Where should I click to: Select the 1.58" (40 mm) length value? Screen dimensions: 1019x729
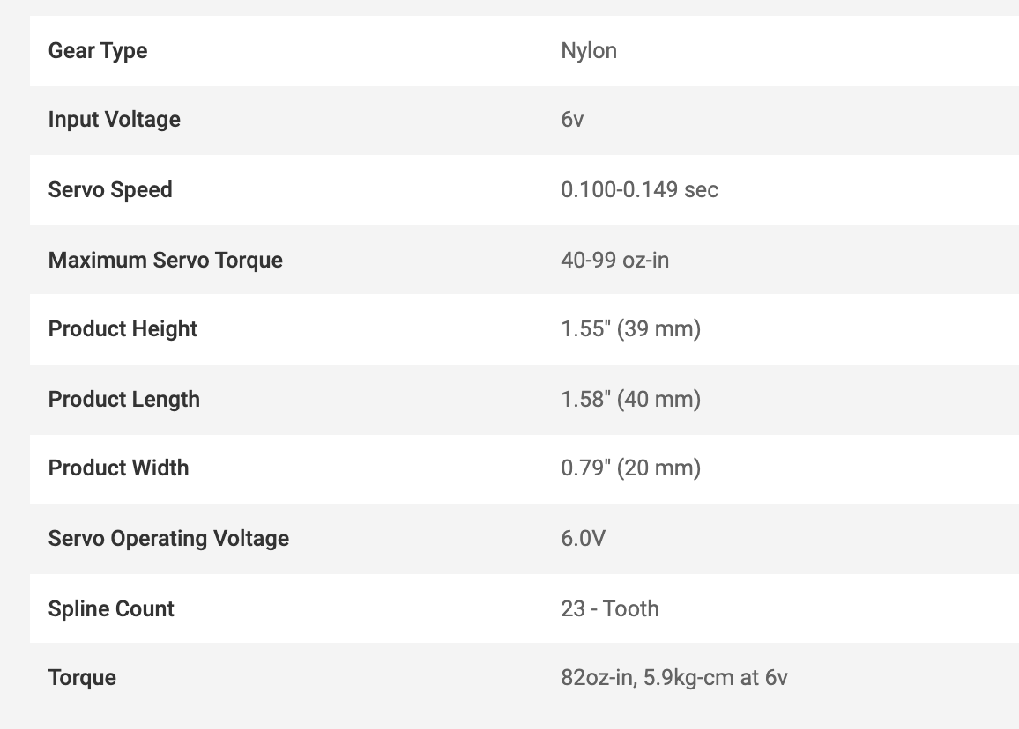630,400
